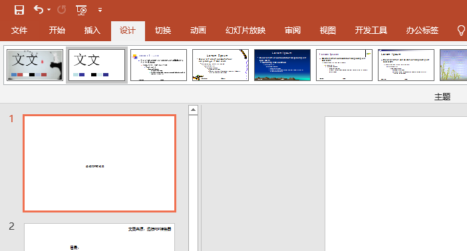
Task: Apply the fourth theme with curved dotted border
Action: tap(220, 65)
